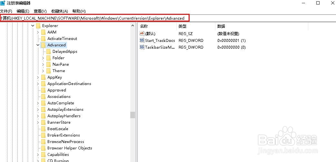Open the 收藏夹(A) menu
Image resolution: width=336 pixels, height=162 pixels.
click(60, 11)
